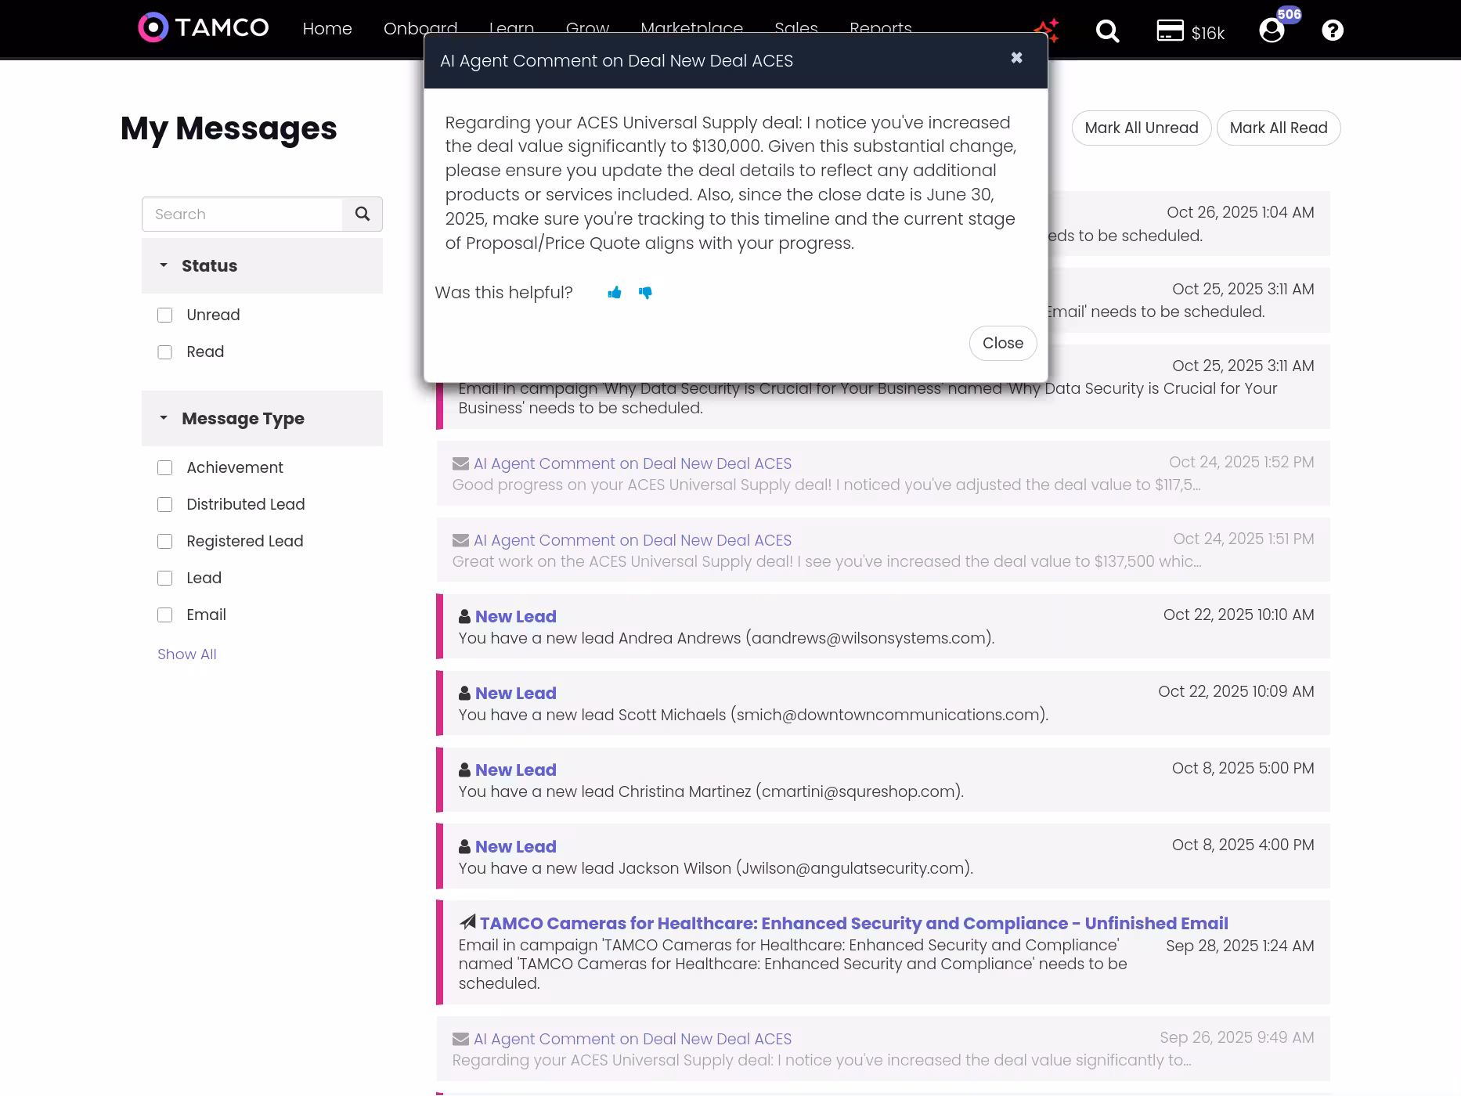The image size is (1461, 1096).
Task: Navigate to the Marketplace menu
Action: 691,28
